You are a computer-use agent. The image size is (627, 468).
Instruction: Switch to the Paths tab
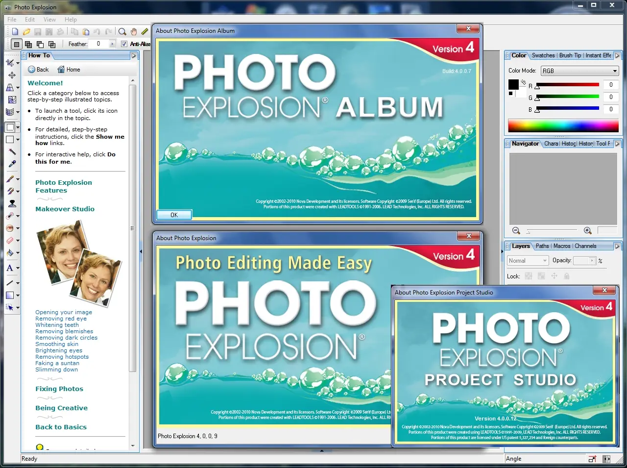click(542, 246)
